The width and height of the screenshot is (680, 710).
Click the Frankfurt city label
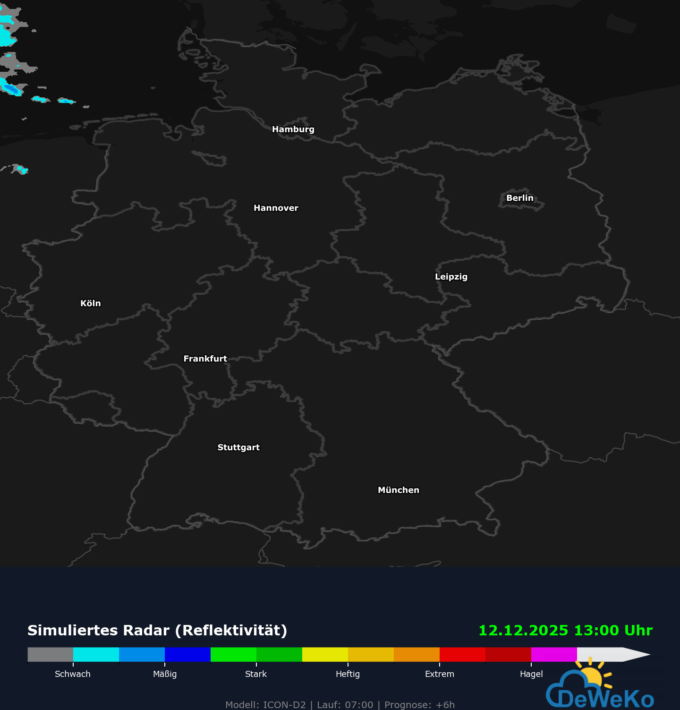[x=205, y=359]
